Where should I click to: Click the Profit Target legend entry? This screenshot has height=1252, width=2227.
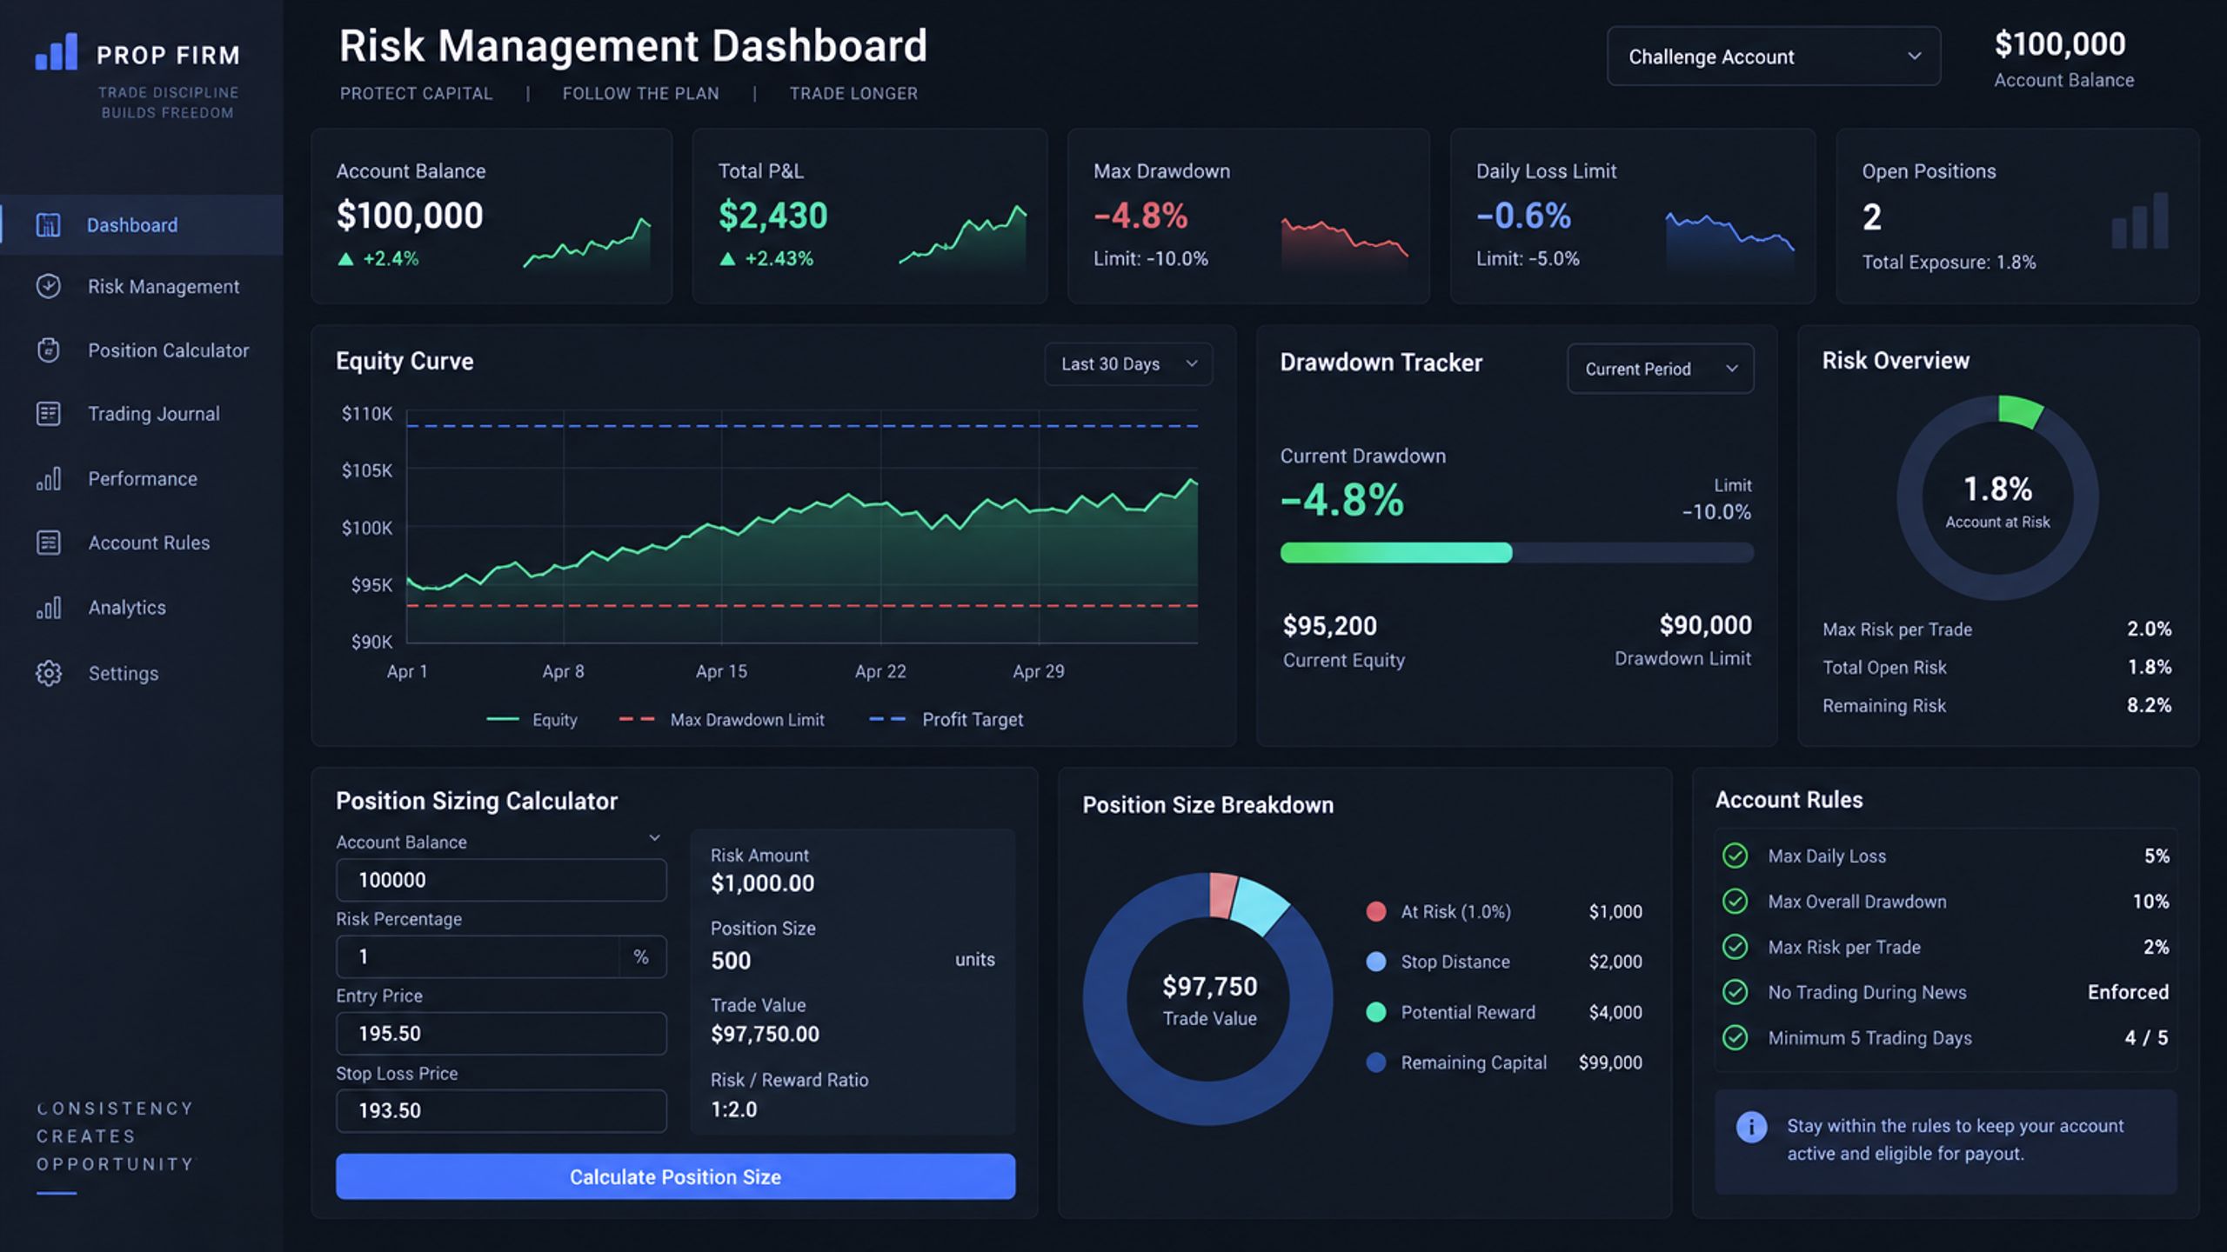point(946,720)
